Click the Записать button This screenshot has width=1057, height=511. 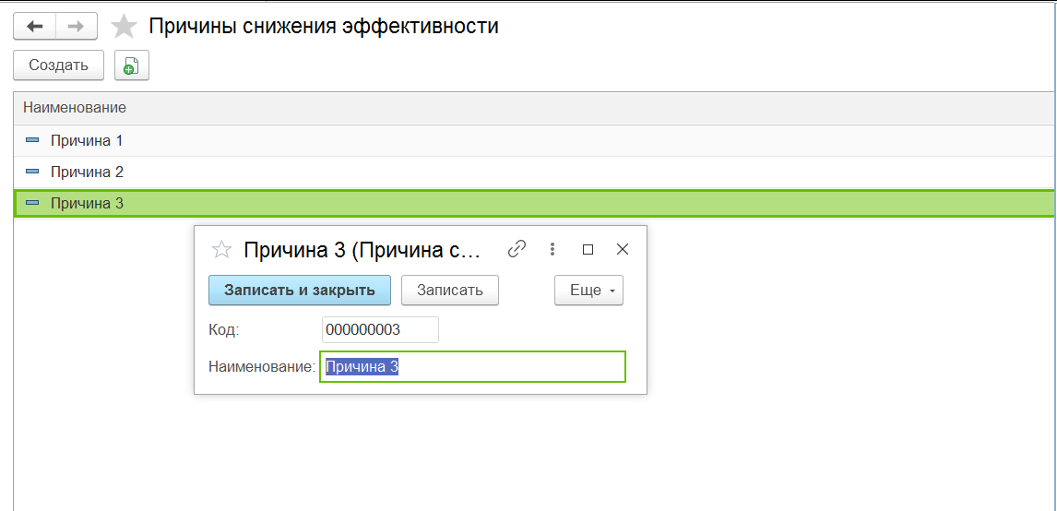point(449,291)
